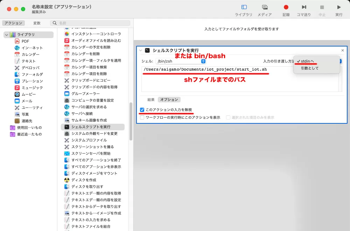
Task: Enable ワークフローの実行時にこのアクションを表示
Action: click(142, 117)
